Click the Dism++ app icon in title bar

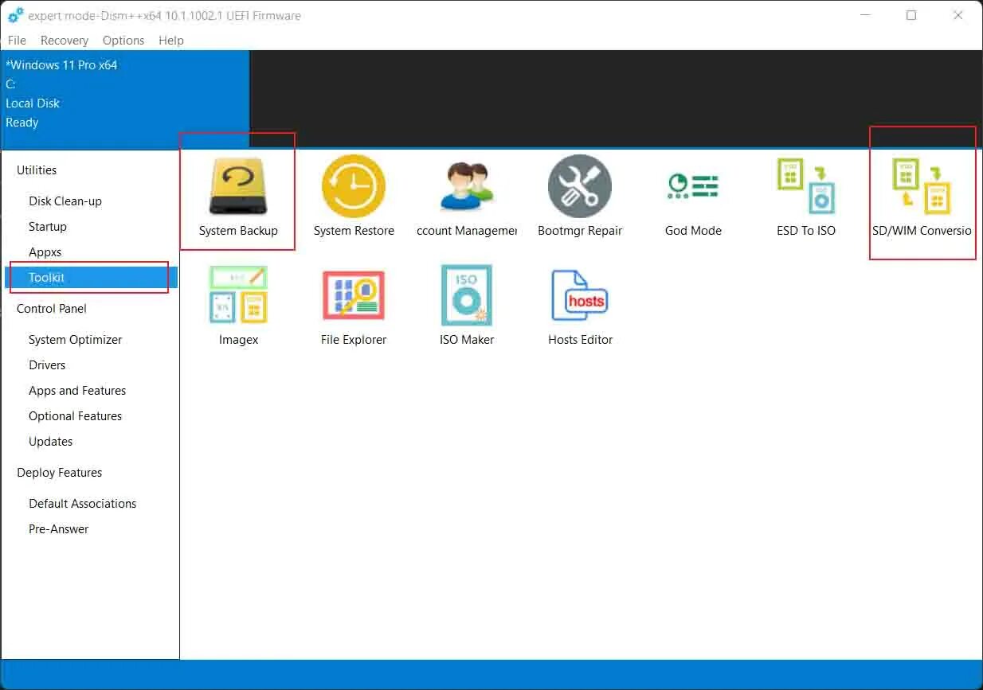point(15,15)
